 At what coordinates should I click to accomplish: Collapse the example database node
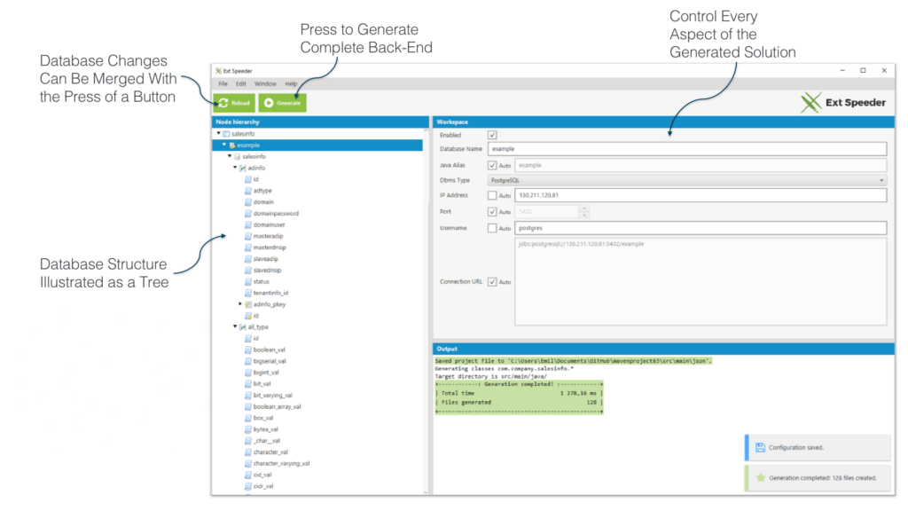click(x=224, y=145)
